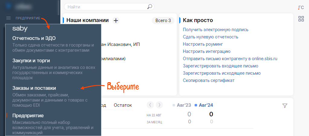Viewport: 309px width, 136px height.
Task: Click the Всего 3 companies button
Action: (163, 21)
